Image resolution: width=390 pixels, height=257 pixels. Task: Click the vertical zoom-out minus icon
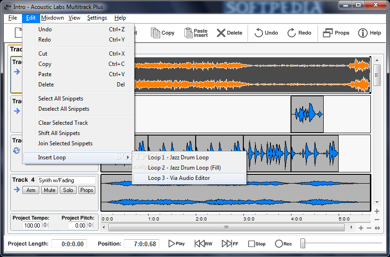[377, 220]
